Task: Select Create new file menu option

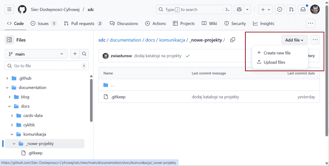Action: 277,53
